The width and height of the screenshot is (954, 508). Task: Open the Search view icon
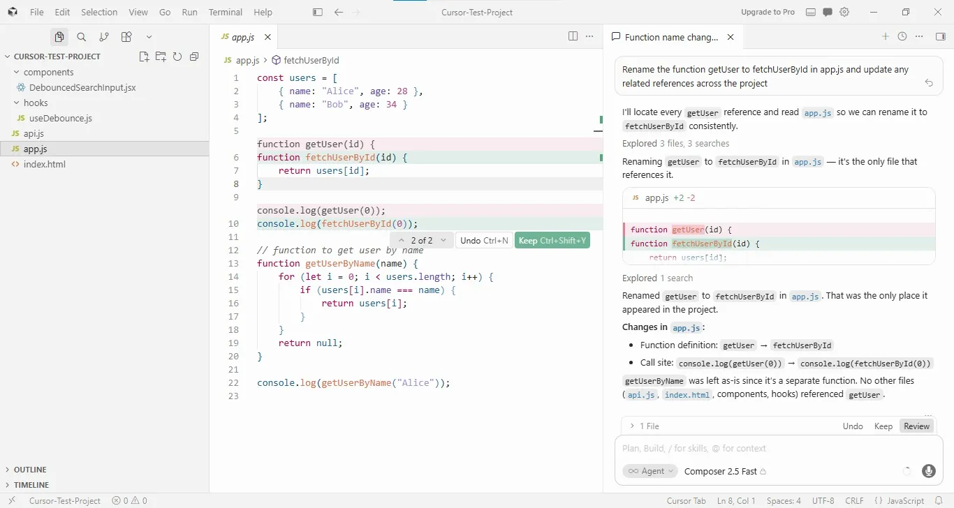(x=82, y=37)
